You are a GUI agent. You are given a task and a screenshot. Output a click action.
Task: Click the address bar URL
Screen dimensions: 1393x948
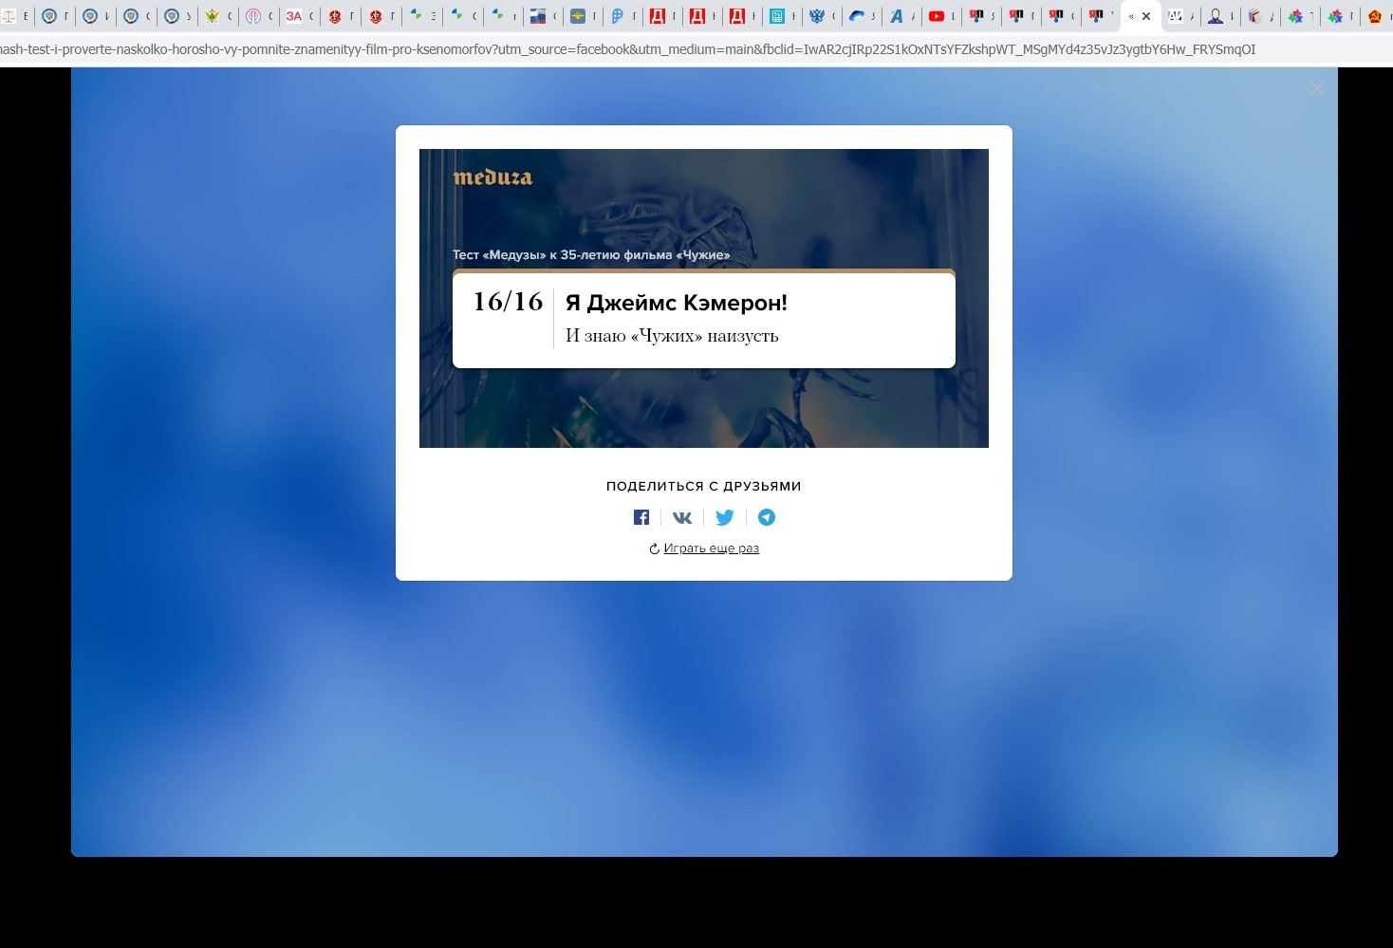(628, 49)
